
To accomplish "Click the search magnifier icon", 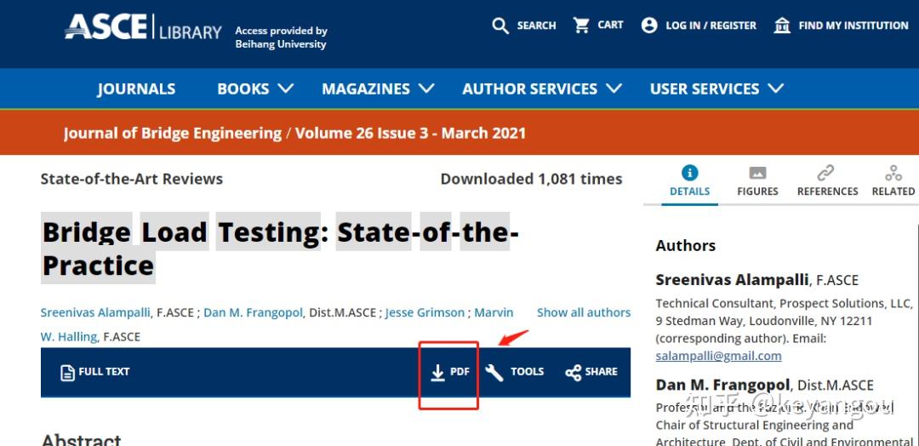I will 500,26.
